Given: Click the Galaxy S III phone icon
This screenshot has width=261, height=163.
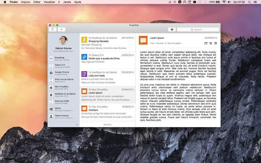Looking at the screenshot, I should coord(51,66).
